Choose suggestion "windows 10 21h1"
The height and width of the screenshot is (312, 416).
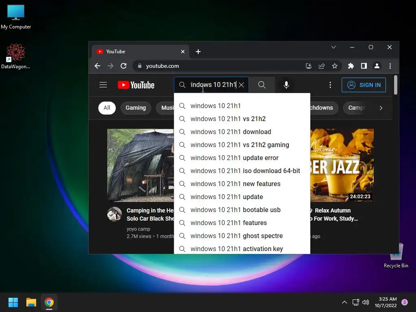(x=242, y=106)
